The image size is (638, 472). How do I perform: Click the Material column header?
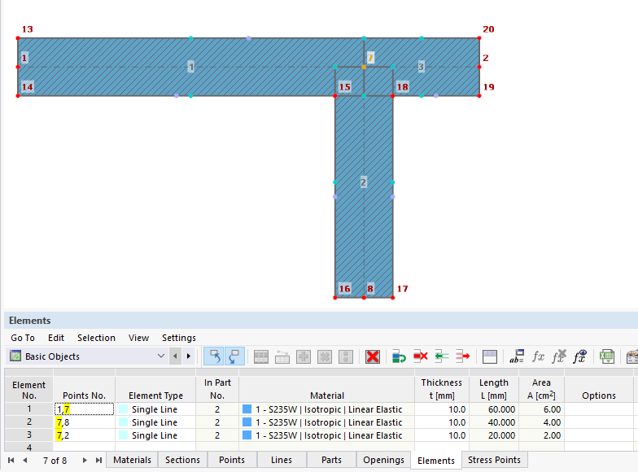[327, 389]
